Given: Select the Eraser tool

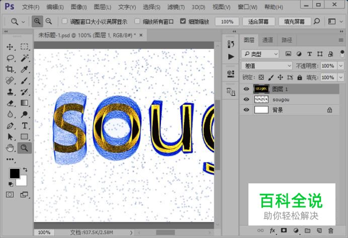Looking at the screenshot, I should pos(10,103).
